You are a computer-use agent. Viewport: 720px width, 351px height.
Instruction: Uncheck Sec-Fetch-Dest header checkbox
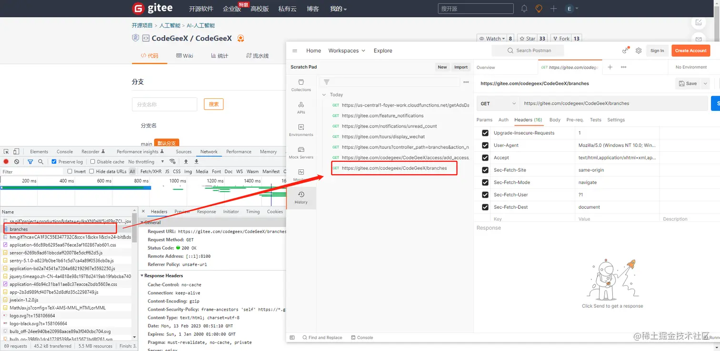pyautogui.click(x=485, y=207)
